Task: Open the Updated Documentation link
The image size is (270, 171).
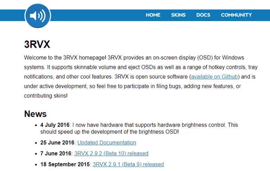Action: pyautogui.click(x=107, y=143)
